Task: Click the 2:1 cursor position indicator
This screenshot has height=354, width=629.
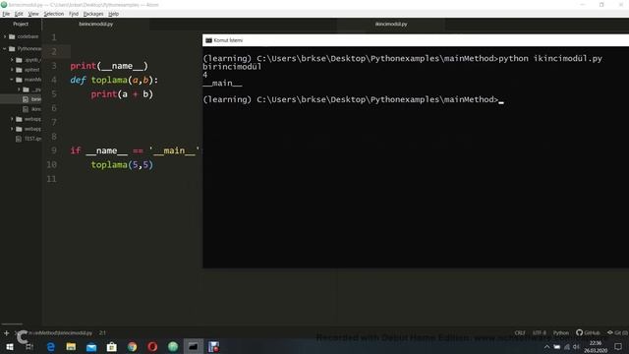Action: point(102,333)
